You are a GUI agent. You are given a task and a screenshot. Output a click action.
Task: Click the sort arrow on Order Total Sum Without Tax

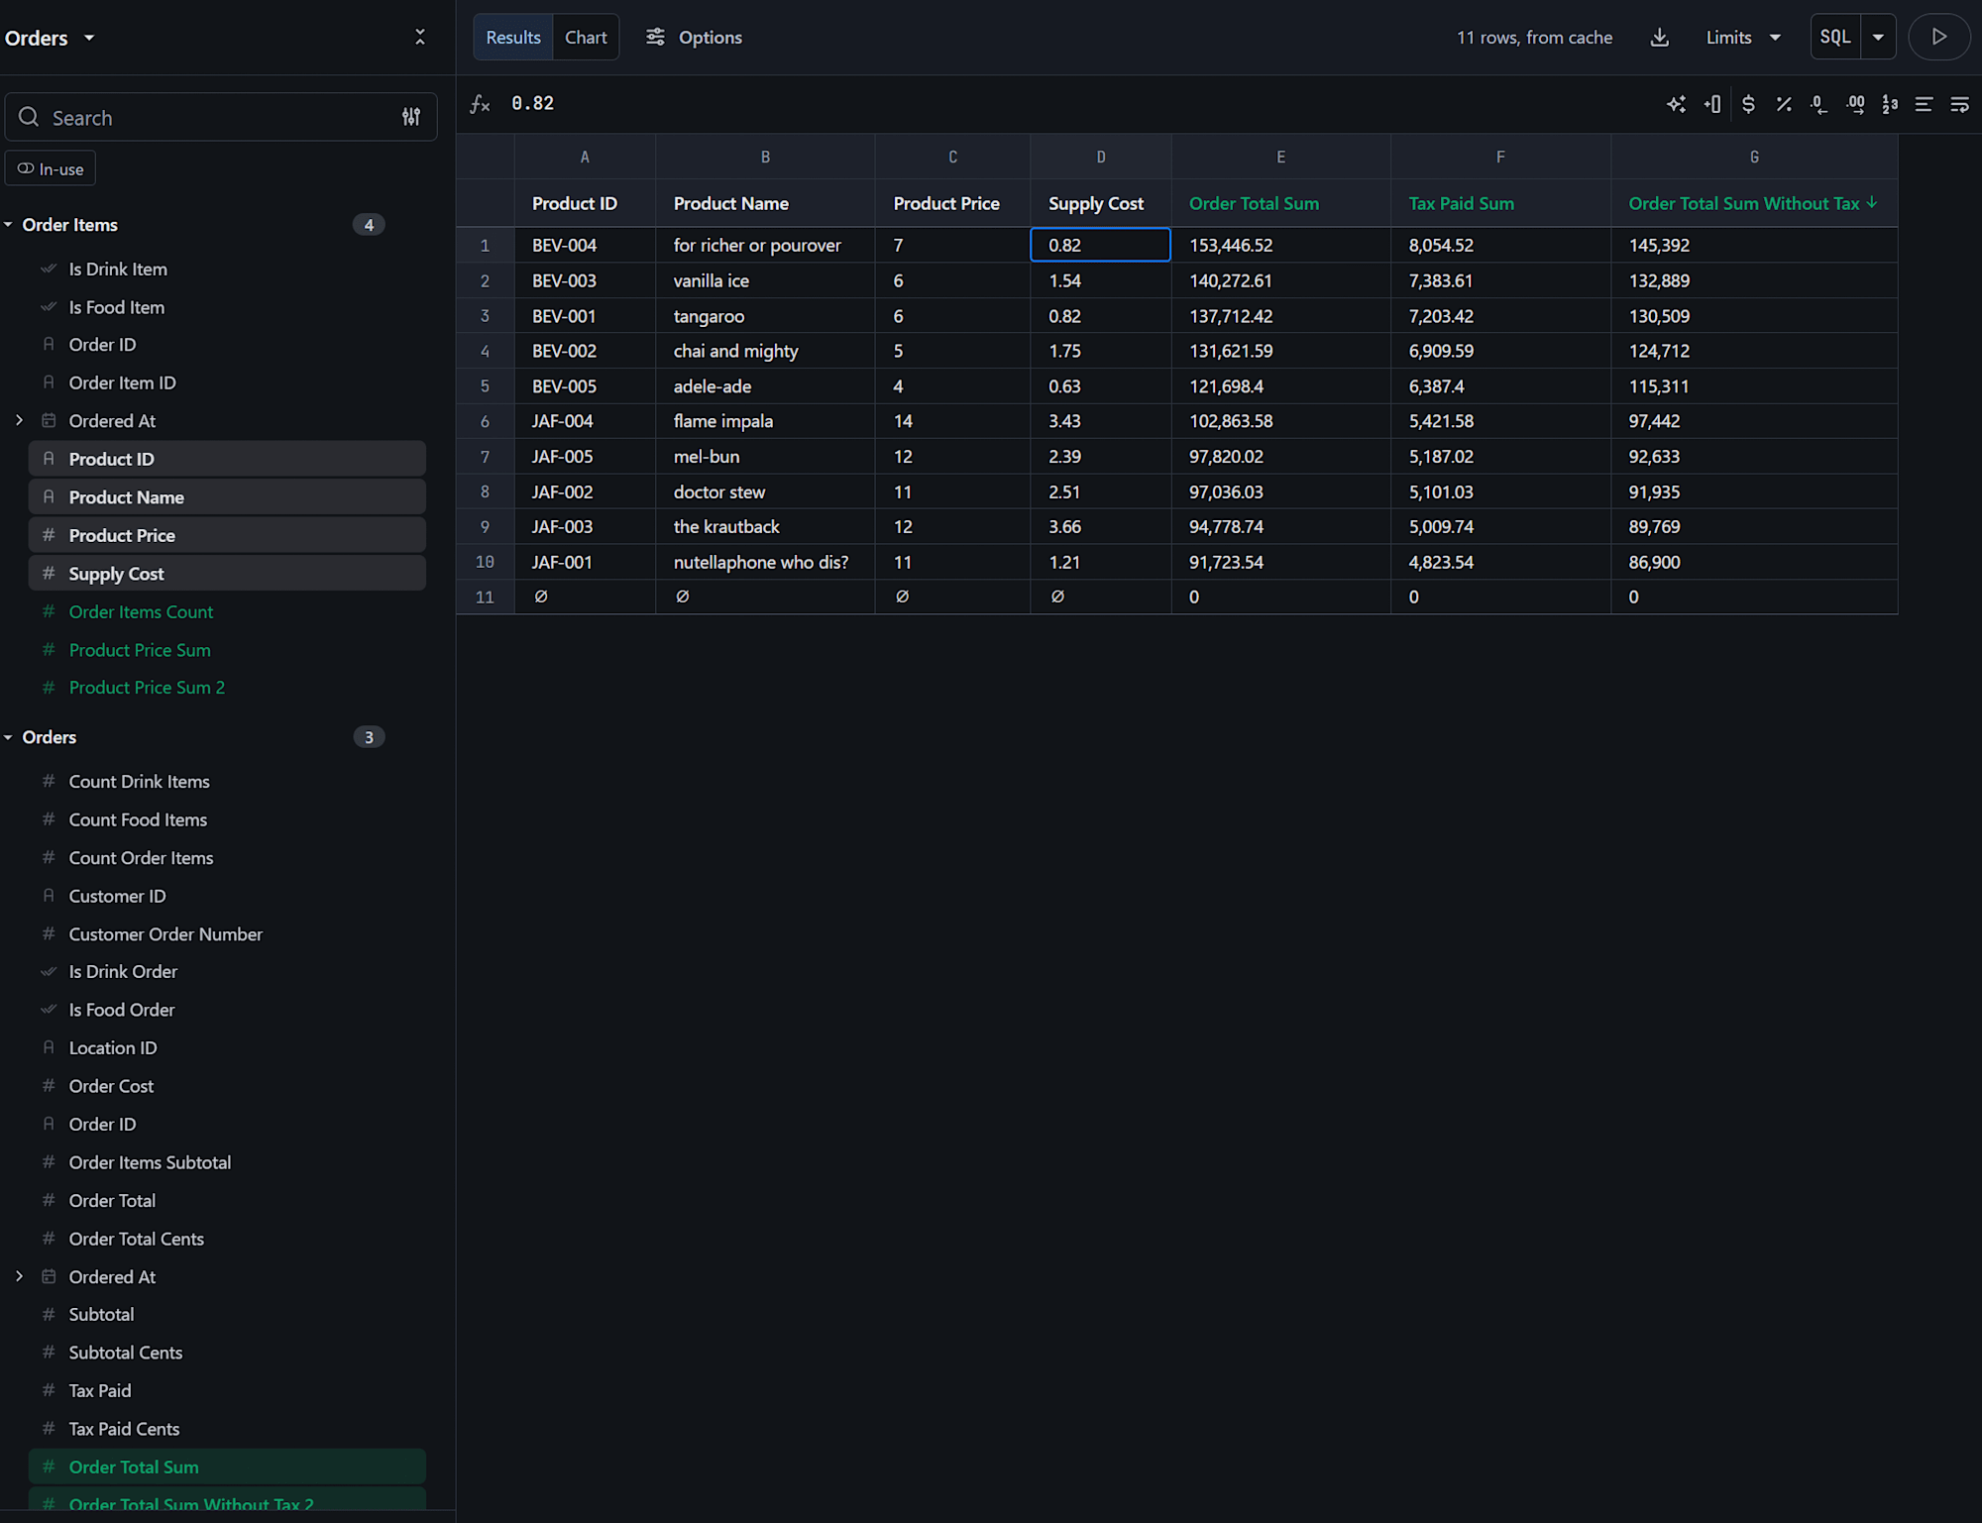1872,202
